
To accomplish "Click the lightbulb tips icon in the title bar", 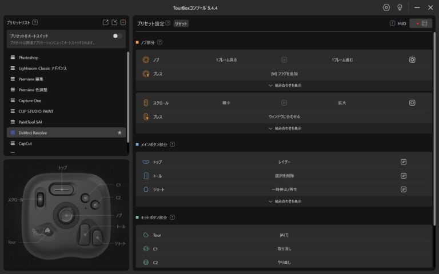I will [400, 7].
